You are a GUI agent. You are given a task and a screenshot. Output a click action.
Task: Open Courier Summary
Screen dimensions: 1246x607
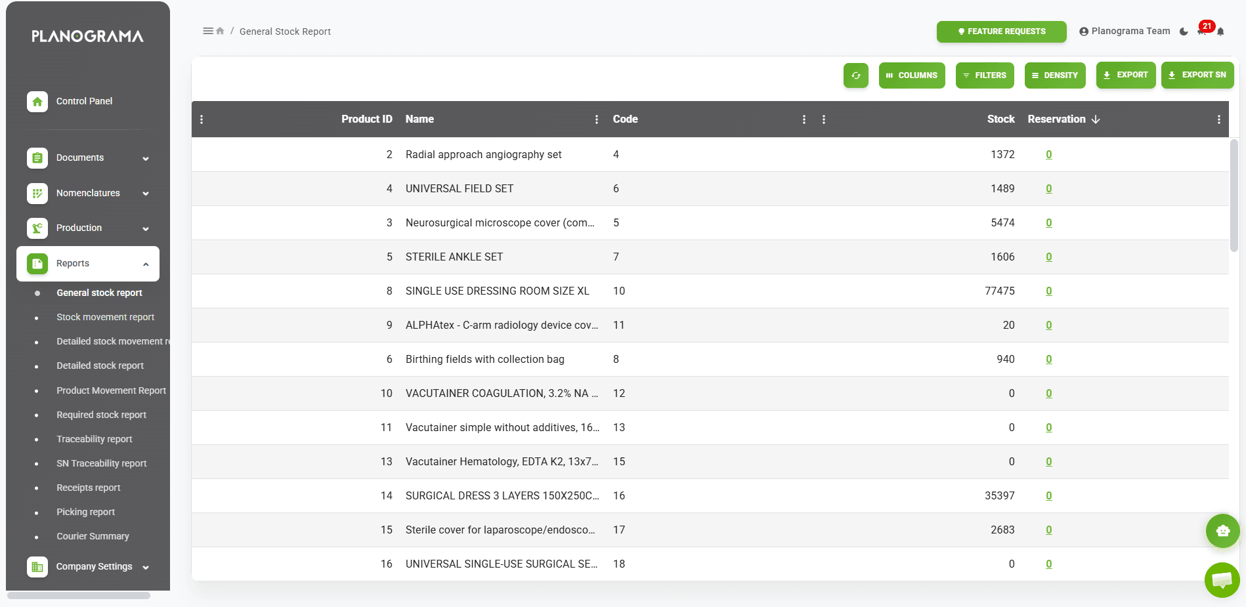click(93, 536)
